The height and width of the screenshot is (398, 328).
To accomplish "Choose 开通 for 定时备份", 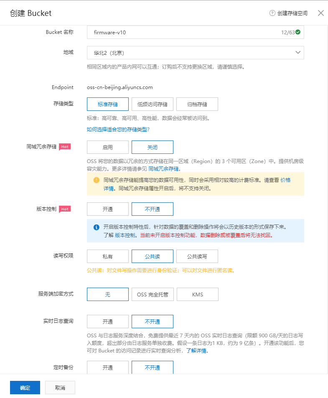I will pos(107,367).
